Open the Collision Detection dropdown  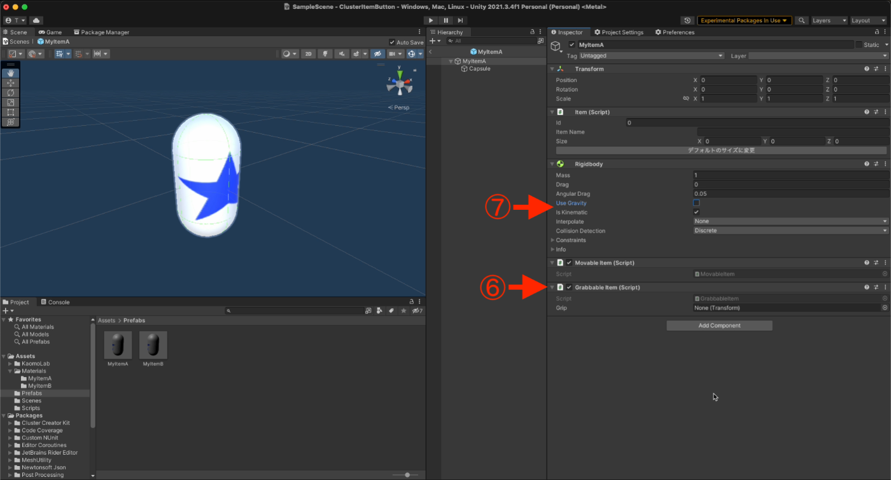point(790,231)
